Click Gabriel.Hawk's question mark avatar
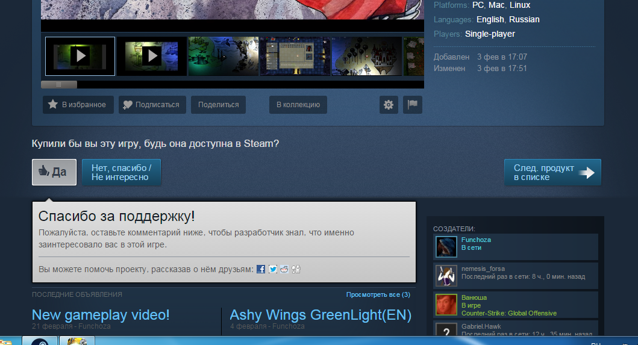 (446, 329)
